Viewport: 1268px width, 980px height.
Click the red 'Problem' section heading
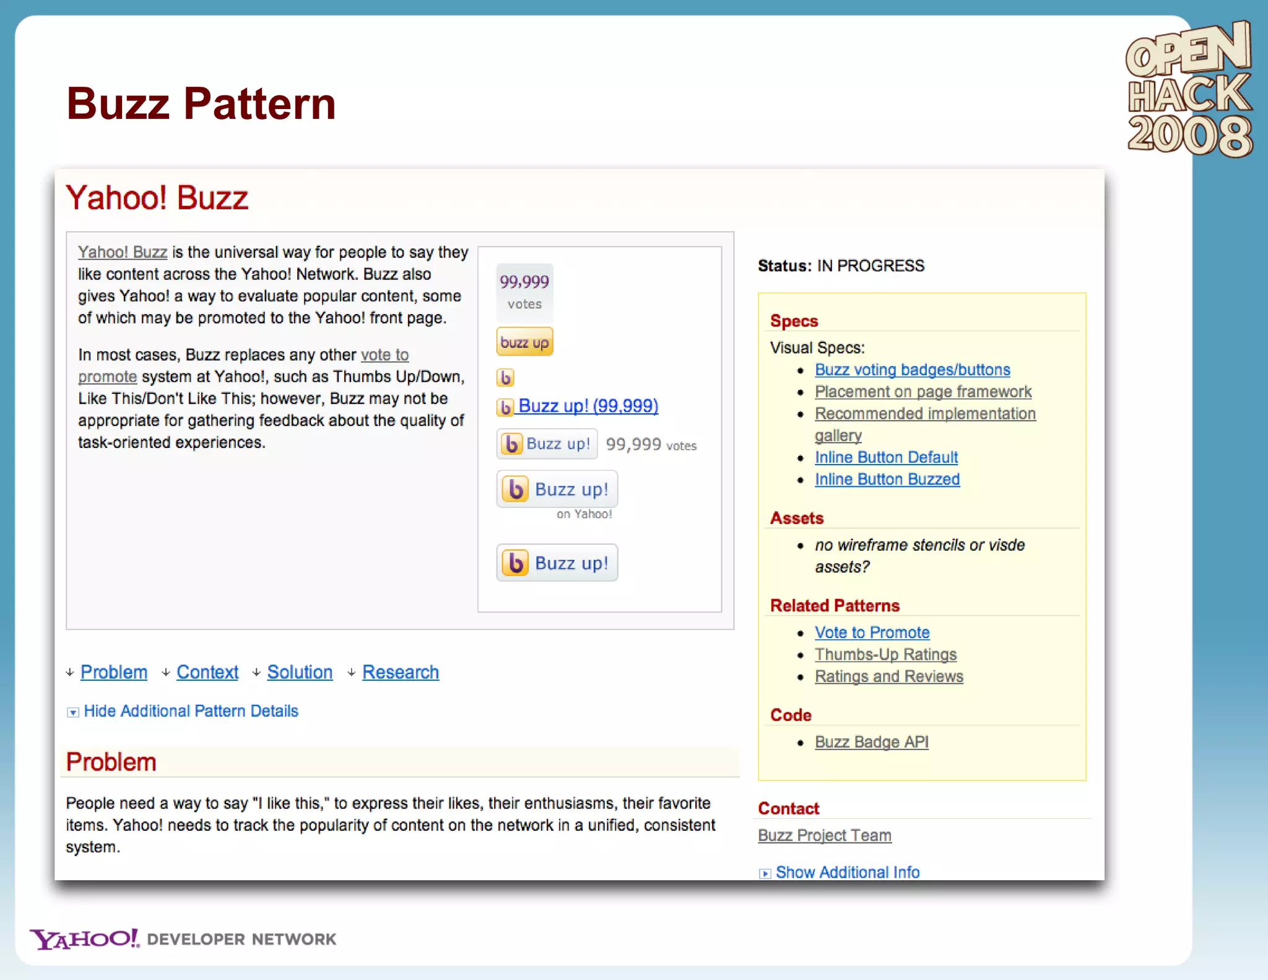point(111,762)
